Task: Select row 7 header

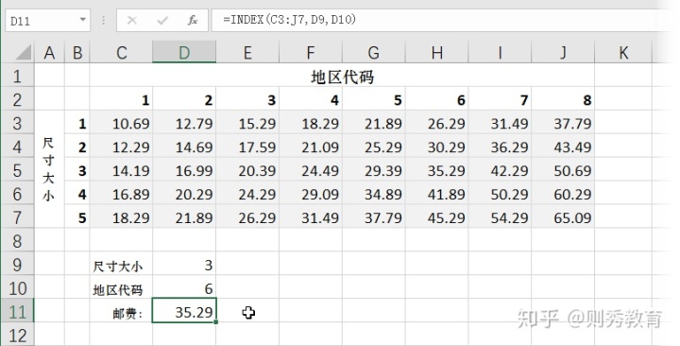Action: [x=18, y=217]
